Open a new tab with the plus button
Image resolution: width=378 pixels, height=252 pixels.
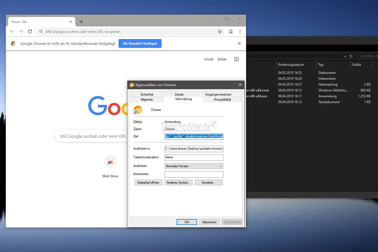pyautogui.click(x=81, y=22)
